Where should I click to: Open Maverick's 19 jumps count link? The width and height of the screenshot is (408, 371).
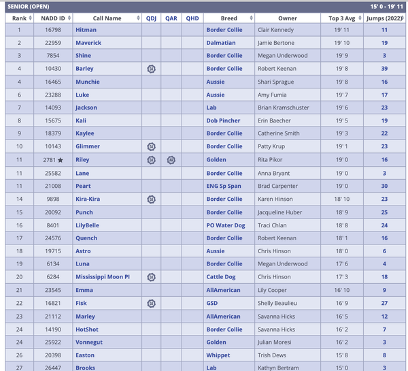point(384,43)
